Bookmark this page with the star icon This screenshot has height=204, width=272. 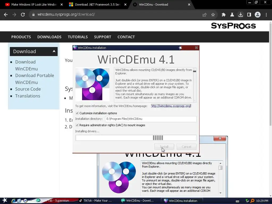[213, 15]
